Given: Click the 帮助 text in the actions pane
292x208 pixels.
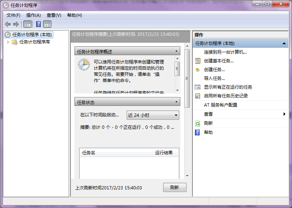Looking at the screenshot, I should point(208,132).
